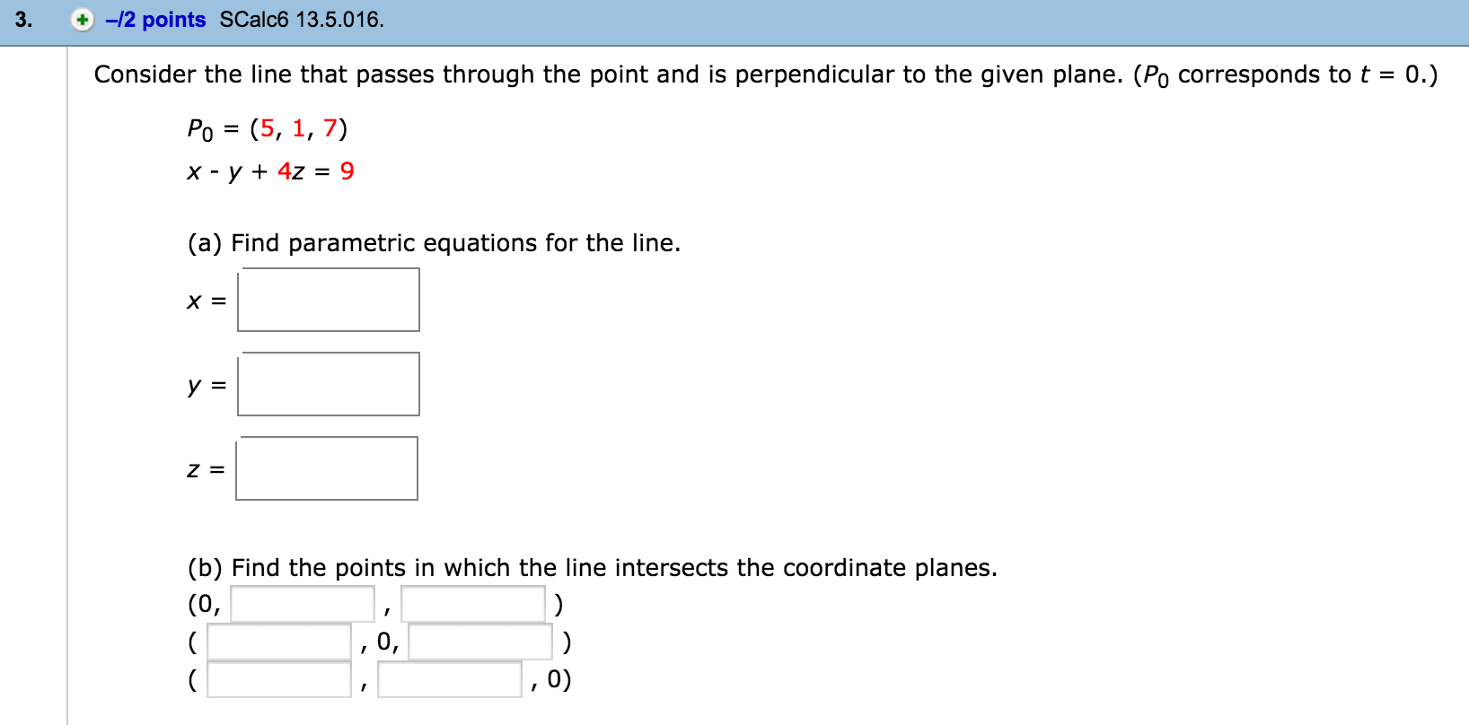Click inside the x = answer box
Image resolution: width=1469 pixels, height=725 pixels.
tap(328, 300)
